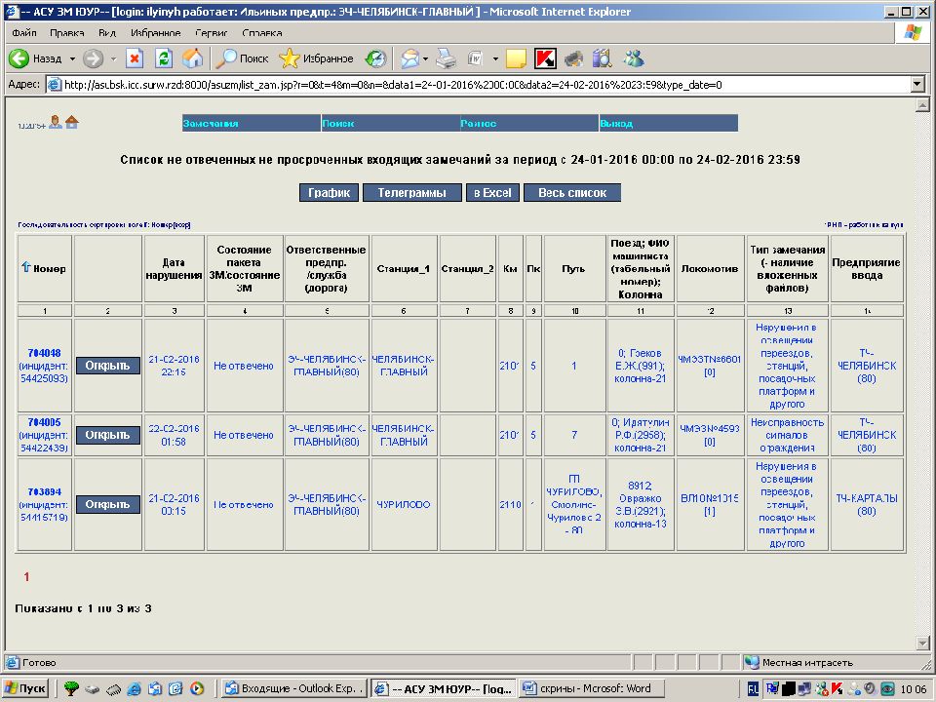The width and height of the screenshot is (936, 702).
Task: Open the Избранное favorites star button
Action: coord(316,58)
